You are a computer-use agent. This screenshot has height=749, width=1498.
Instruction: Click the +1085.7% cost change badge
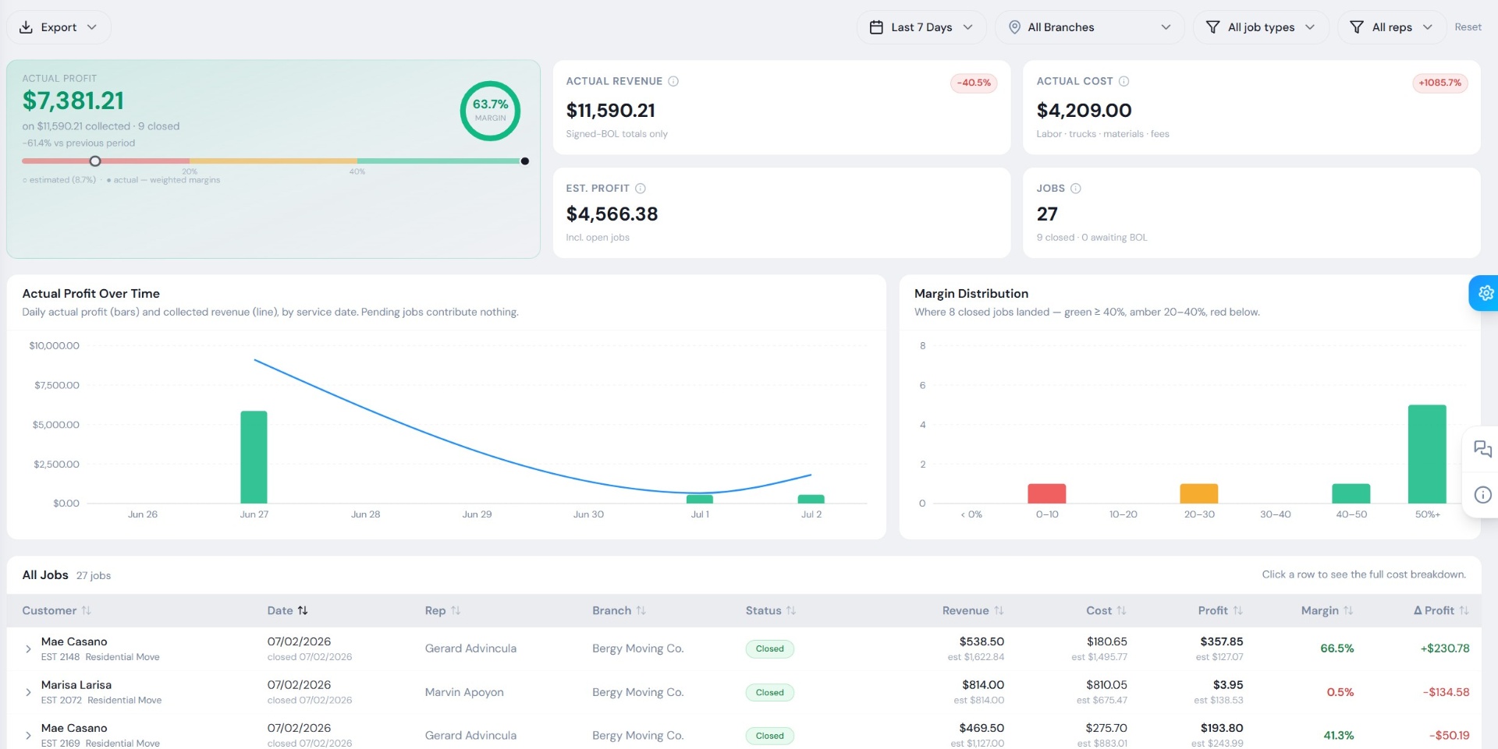coord(1440,83)
